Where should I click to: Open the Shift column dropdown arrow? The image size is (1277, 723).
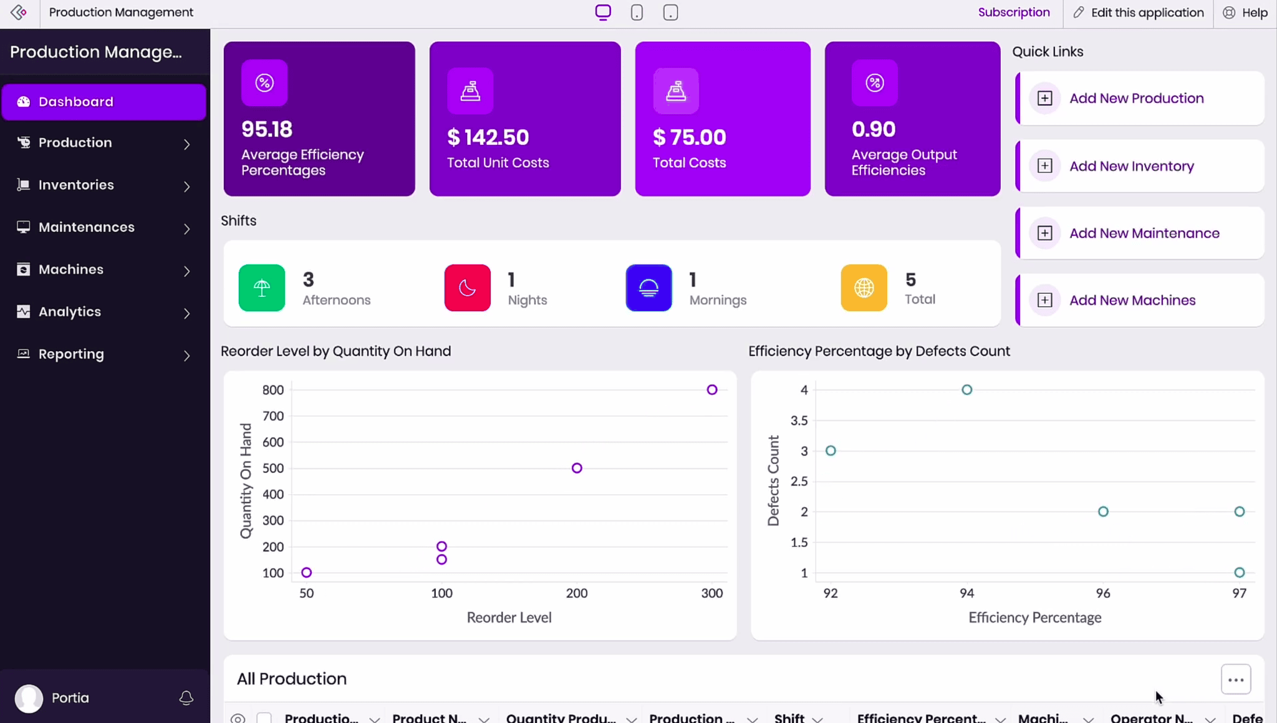817,719
